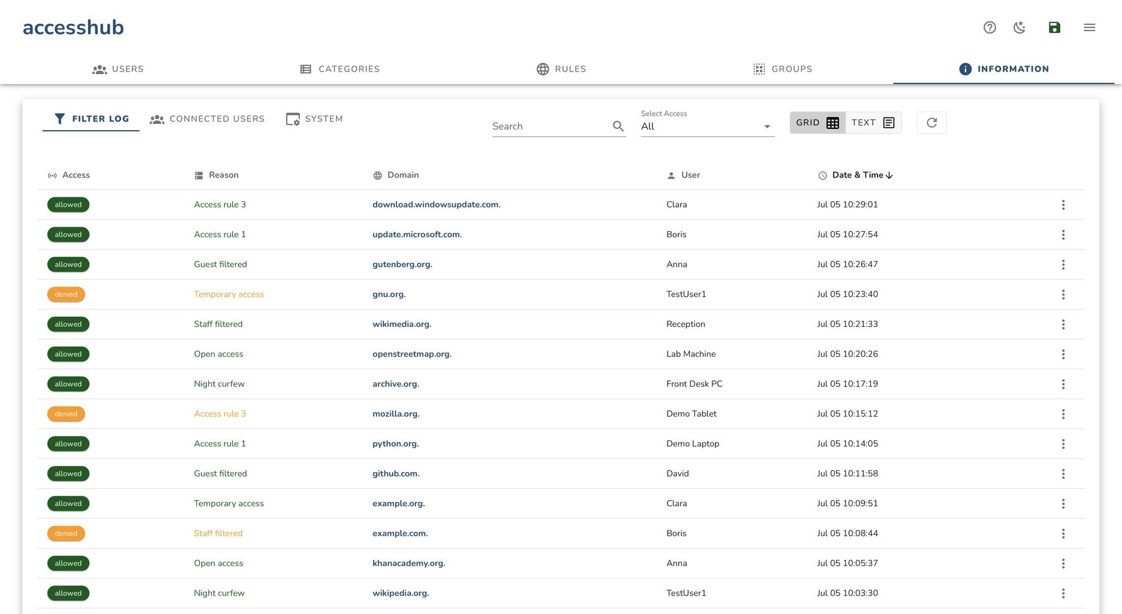Switch log view to TEXT

pyautogui.click(x=873, y=123)
